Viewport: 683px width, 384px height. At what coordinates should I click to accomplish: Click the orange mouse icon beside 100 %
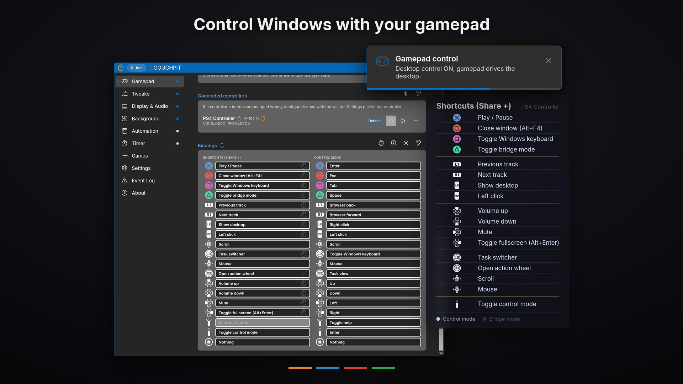pos(263,118)
